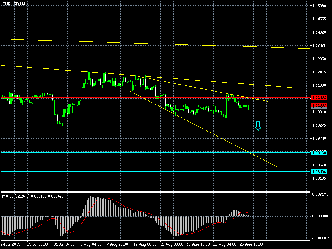This screenshot has width=332, height=249.
Task: Click the 26 Aug 16:00 time label
Action: click(x=251, y=244)
